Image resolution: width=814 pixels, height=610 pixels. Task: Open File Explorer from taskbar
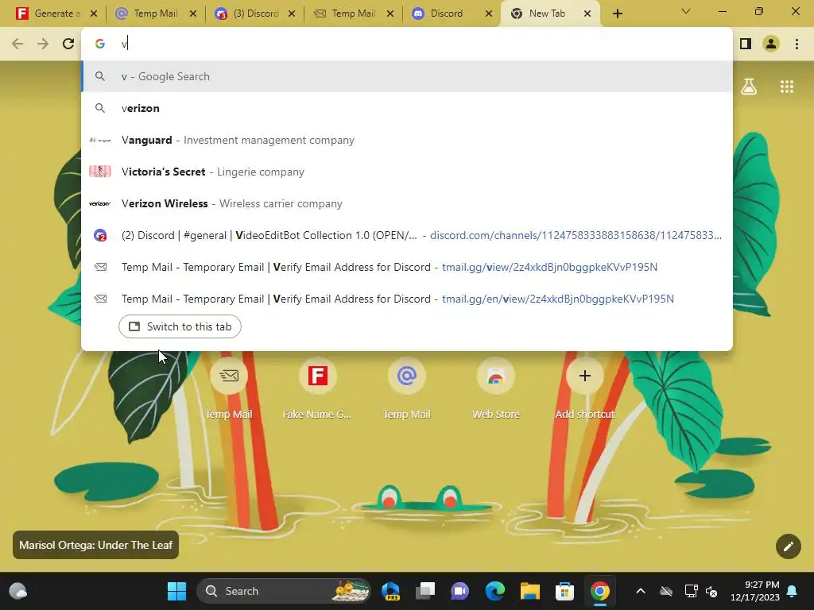click(530, 591)
